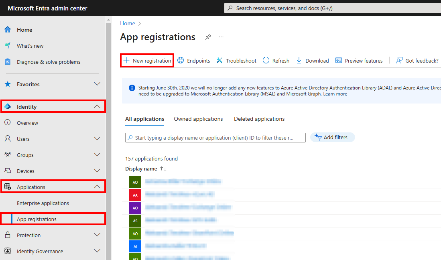Viewport: 441px width, 260px height.
Task: Expand the Protection section
Action: [97, 235]
